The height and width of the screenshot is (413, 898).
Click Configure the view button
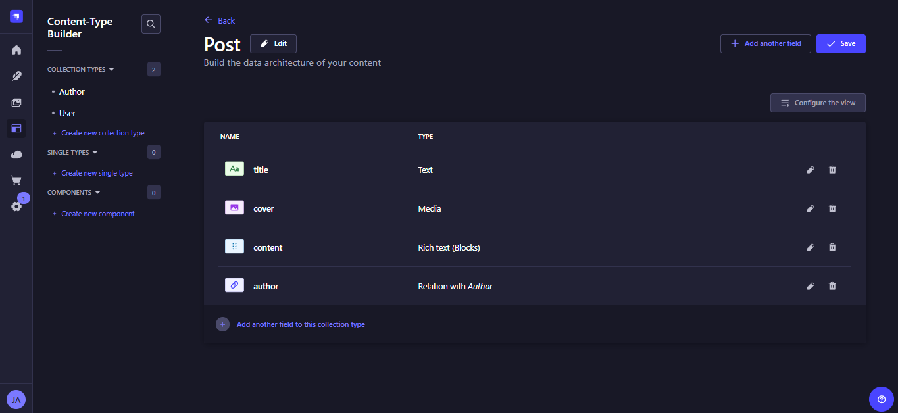tap(818, 103)
